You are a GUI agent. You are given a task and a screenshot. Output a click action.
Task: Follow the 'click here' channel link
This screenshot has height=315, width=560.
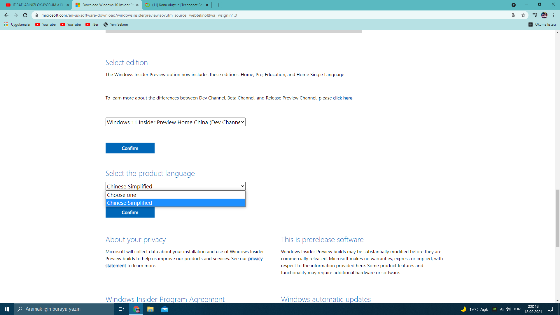pos(342,98)
